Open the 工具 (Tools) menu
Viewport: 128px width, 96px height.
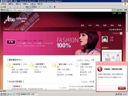(33, 4)
